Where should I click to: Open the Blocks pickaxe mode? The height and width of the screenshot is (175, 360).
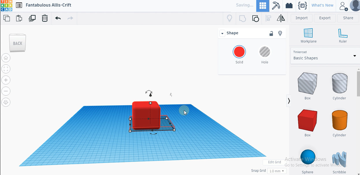tap(276, 5)
